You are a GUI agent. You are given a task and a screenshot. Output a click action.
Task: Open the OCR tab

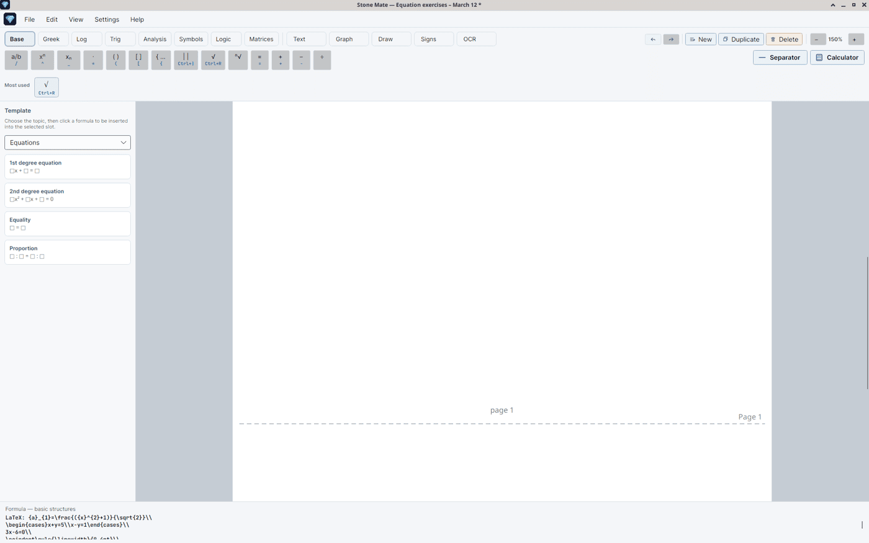pyautogui.click(x=476, y=39)
